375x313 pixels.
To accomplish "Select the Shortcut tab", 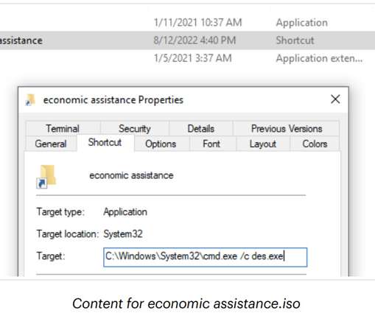I will [105, 142].
